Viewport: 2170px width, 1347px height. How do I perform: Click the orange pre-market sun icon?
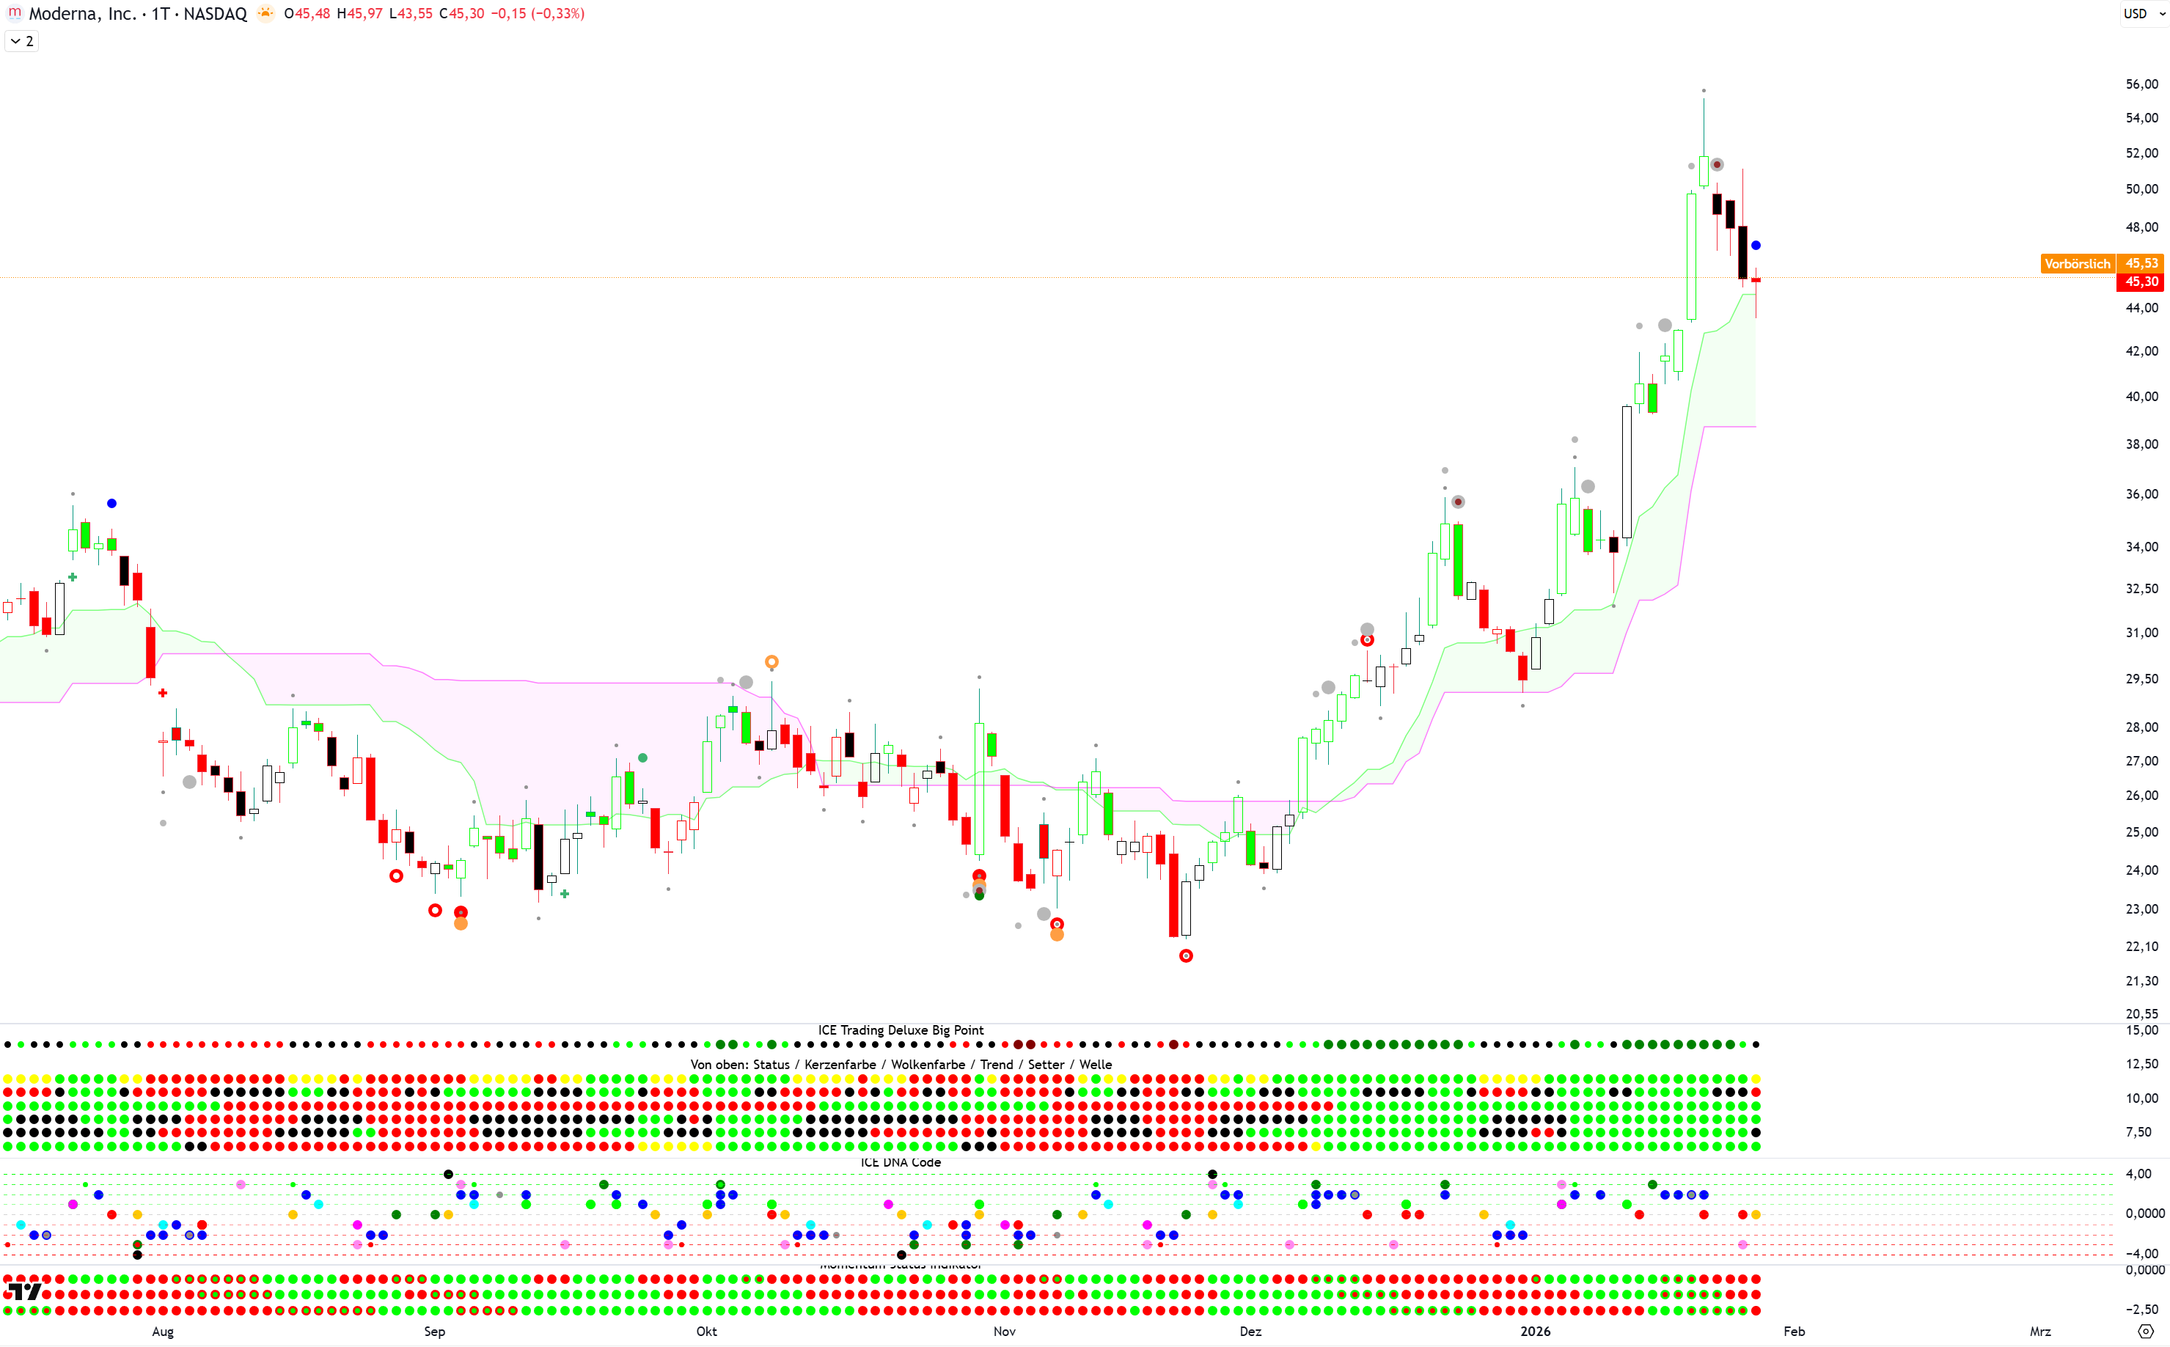[x=265, y=13]
